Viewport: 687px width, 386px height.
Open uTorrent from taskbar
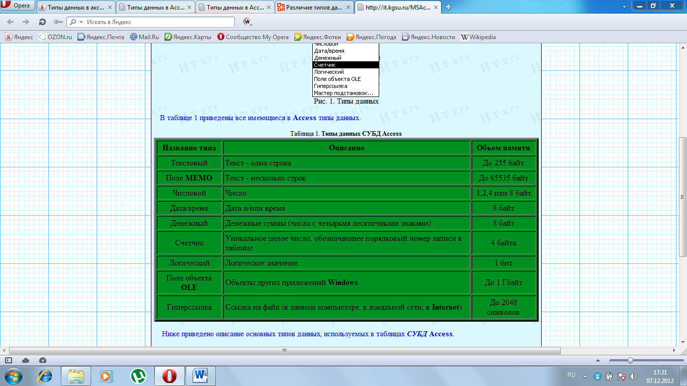(x=138, y=376)
